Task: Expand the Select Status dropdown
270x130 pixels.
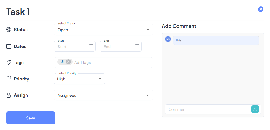Action: (148, 30)
